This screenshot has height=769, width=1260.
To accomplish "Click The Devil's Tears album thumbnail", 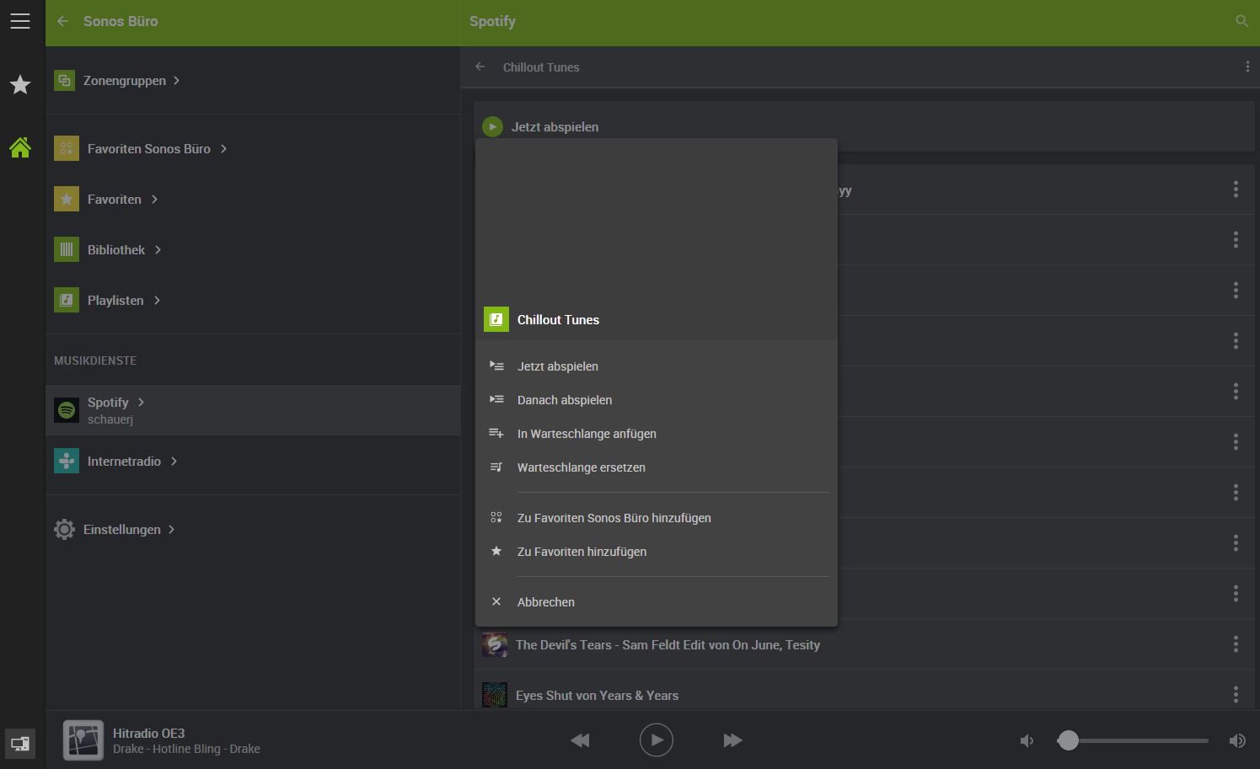I will [x=495, y=644].
